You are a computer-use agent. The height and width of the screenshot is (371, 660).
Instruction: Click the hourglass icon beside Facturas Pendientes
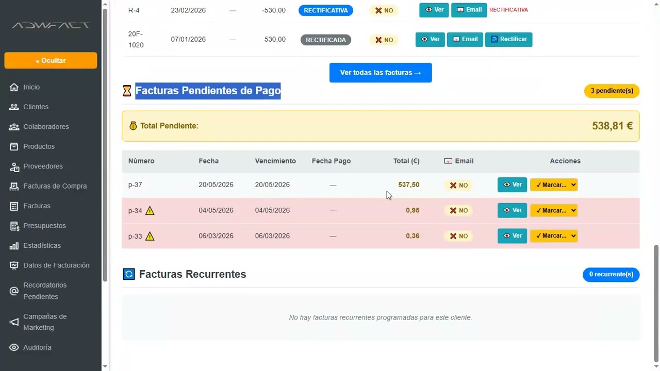coord(127,91)
